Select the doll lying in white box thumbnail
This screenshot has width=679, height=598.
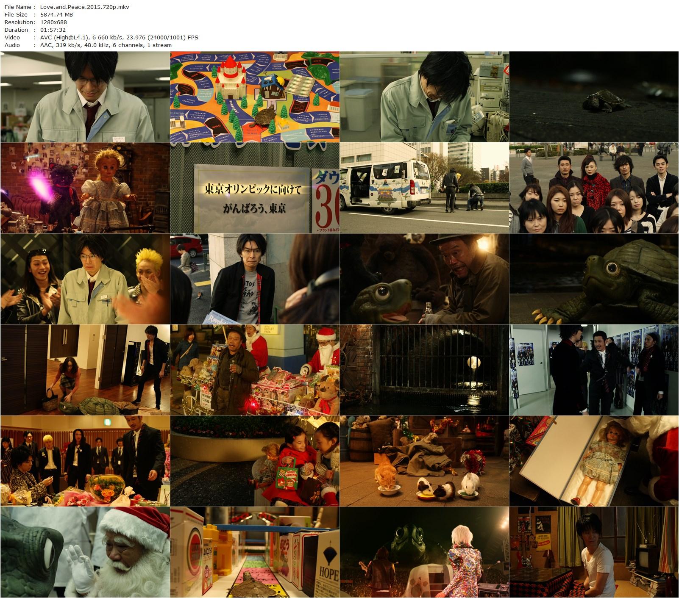[x=593, y=461]
